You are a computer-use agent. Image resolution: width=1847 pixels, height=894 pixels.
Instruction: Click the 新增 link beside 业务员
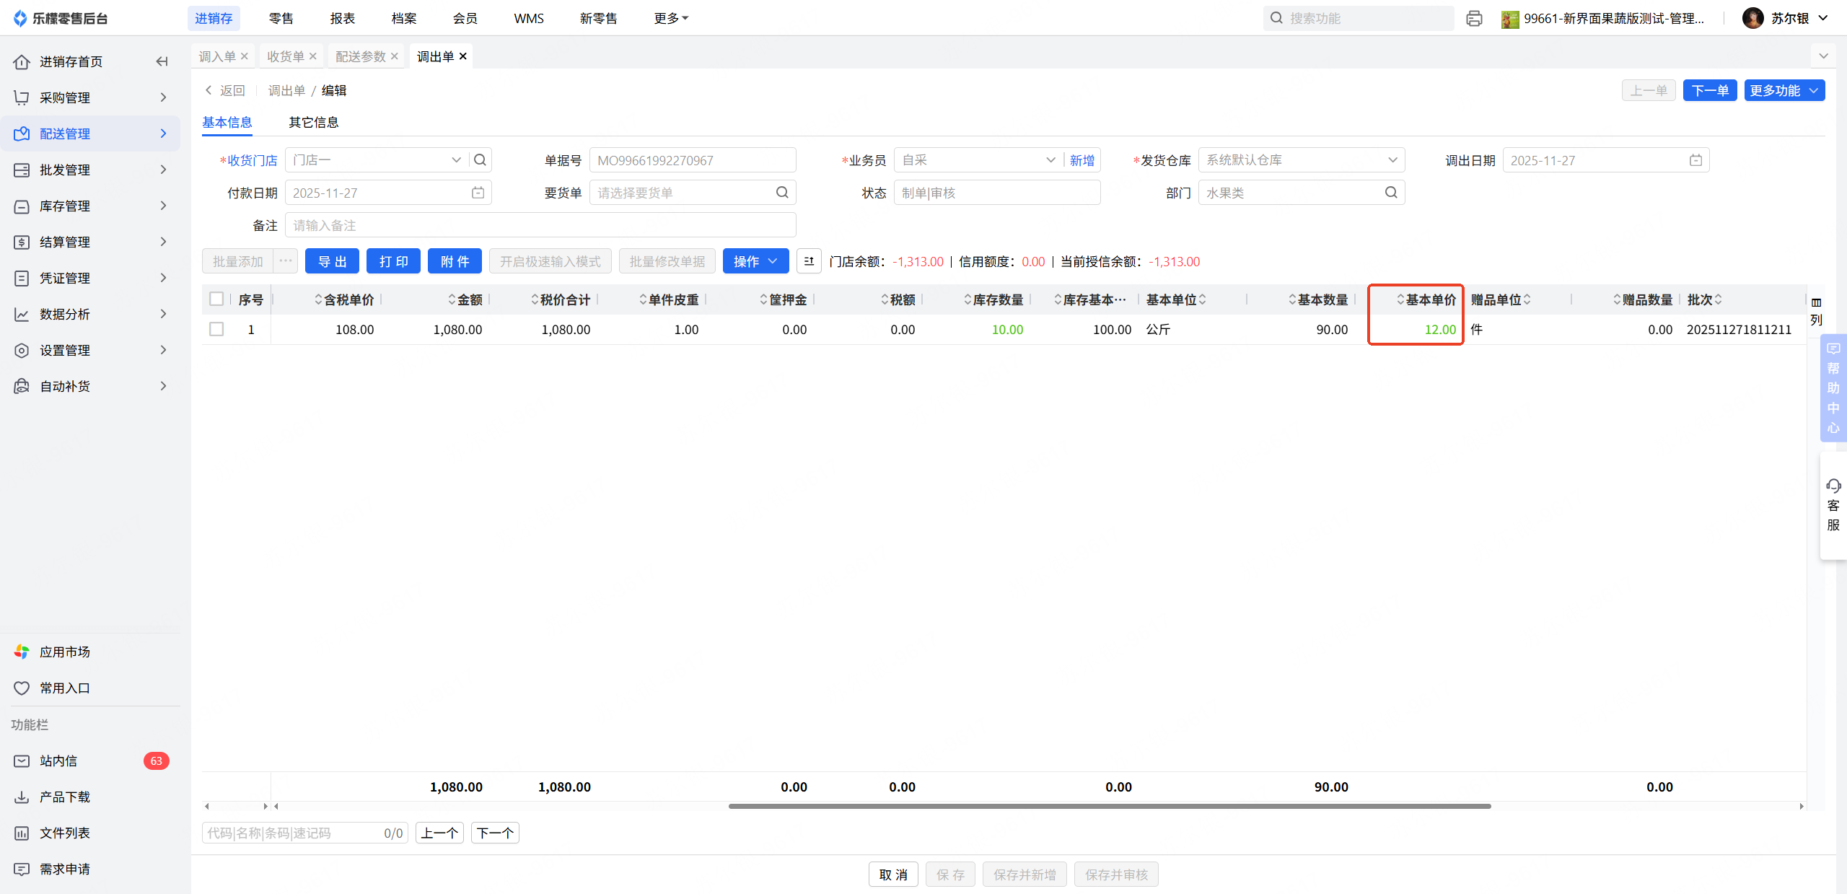point(1082,160)
